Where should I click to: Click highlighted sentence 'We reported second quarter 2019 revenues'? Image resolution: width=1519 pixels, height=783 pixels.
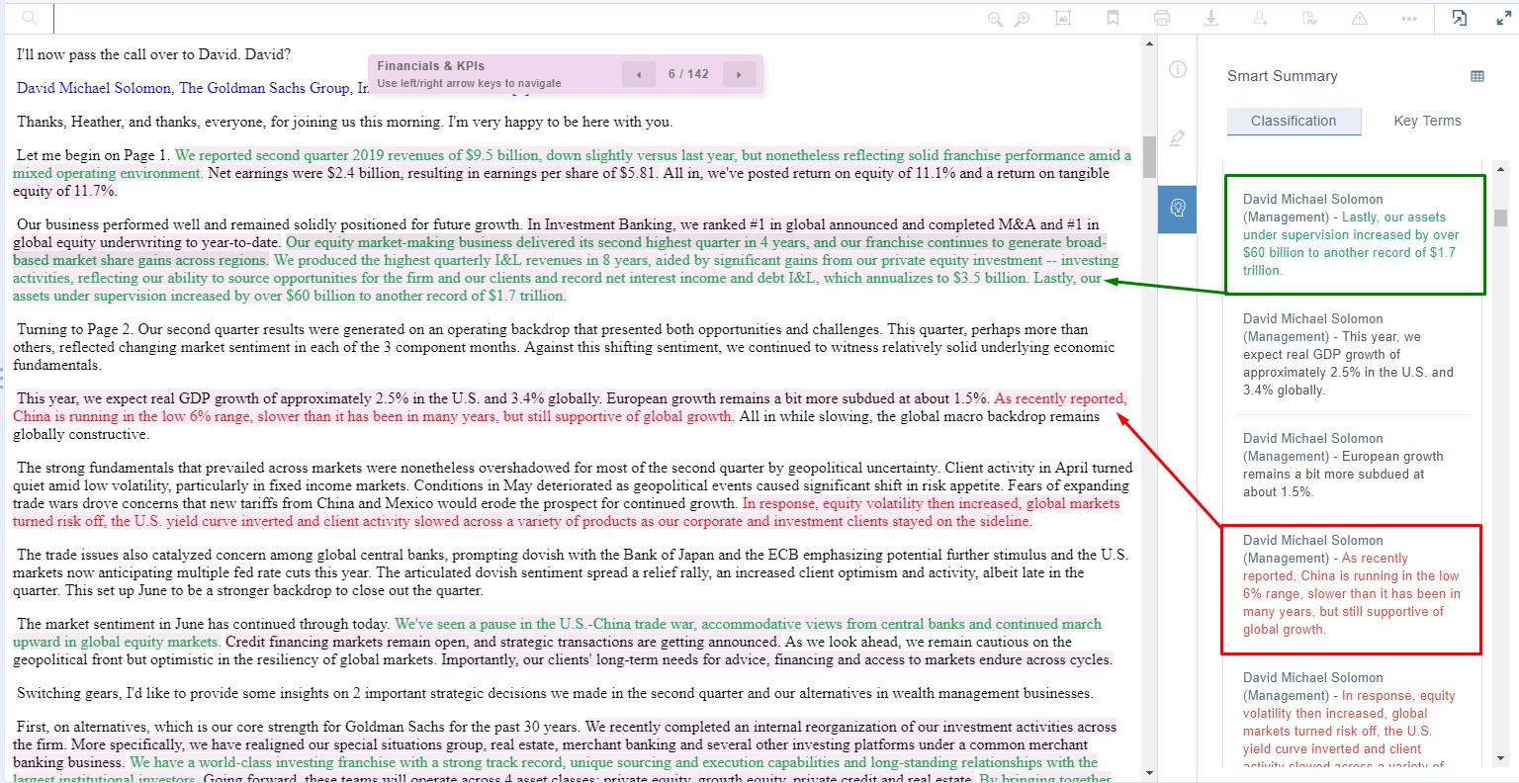pos(572,164)
